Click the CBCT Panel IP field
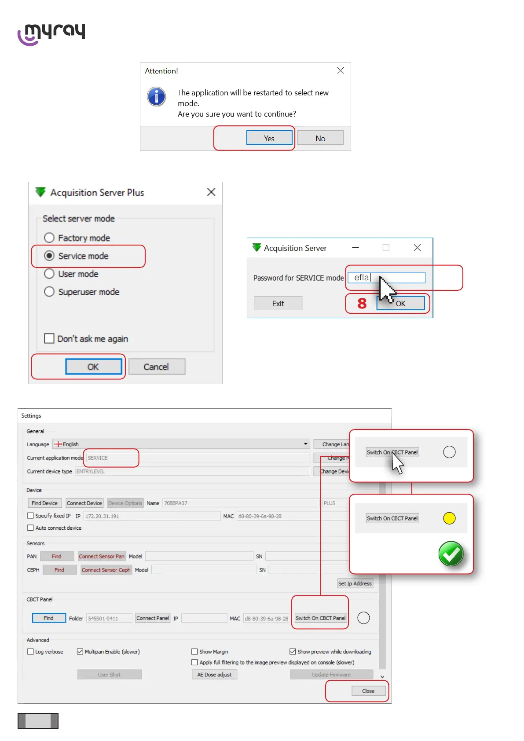The width and height of the screenshot is (524, 741). [204, 618]
